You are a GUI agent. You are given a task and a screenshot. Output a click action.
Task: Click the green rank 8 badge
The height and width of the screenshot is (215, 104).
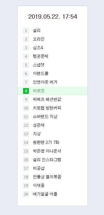tap(26, 91)
